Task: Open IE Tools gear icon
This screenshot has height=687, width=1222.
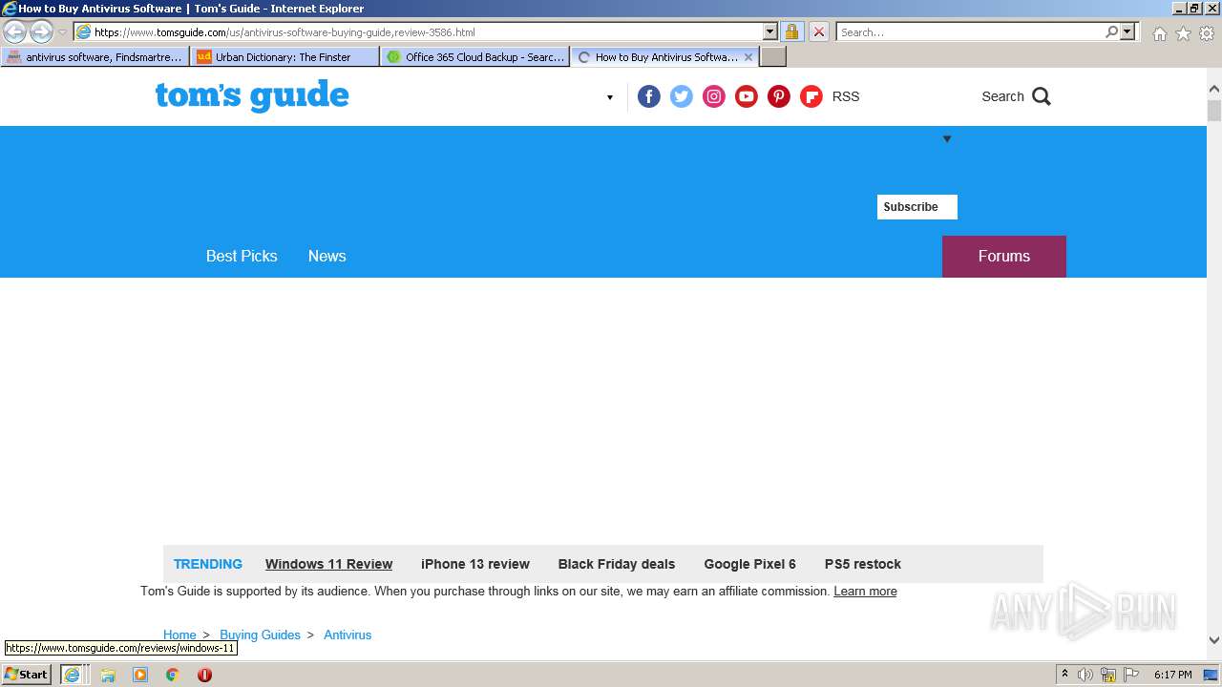Action: pyautogui.click(x=1207, y=33)
